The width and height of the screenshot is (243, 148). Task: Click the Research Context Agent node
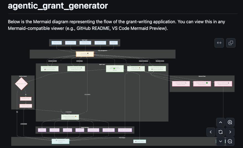pos(50,69)
